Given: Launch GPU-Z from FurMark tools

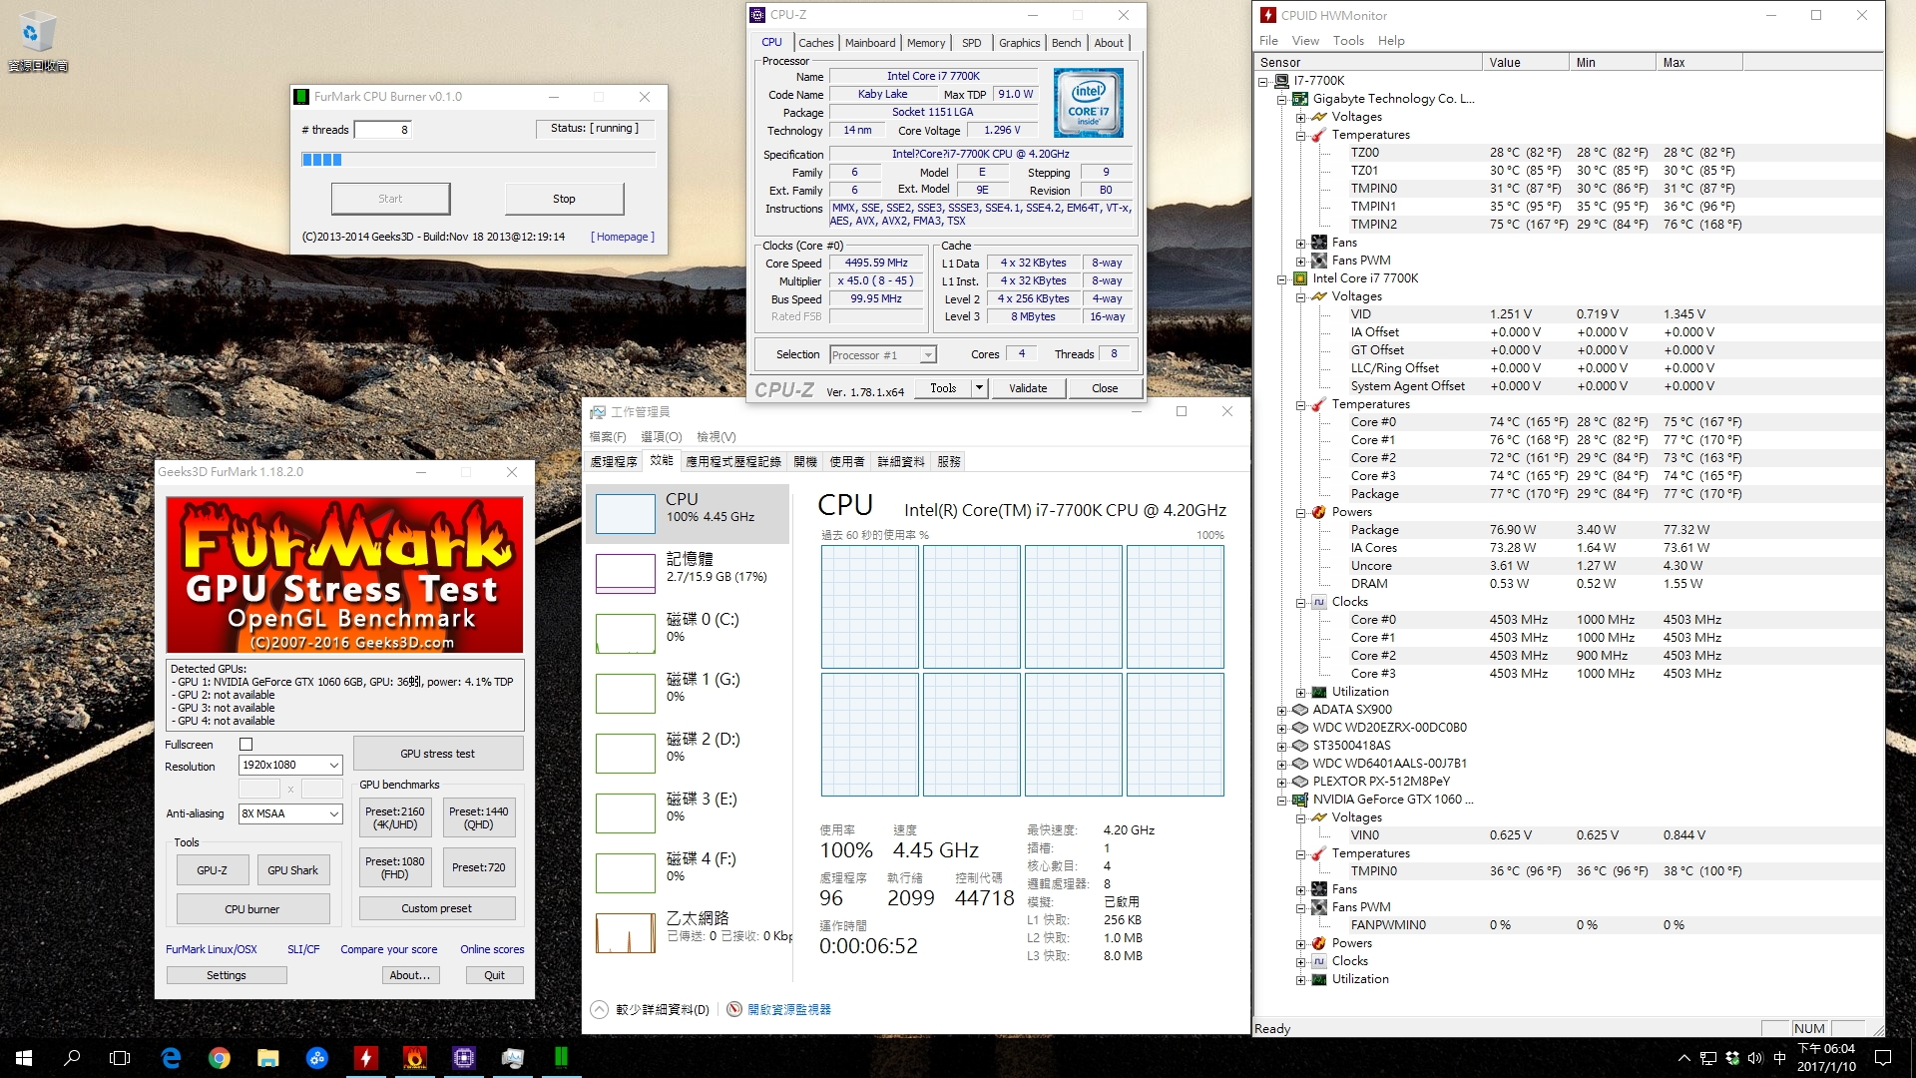Looking at the screenshot, I should coord(212,870).
